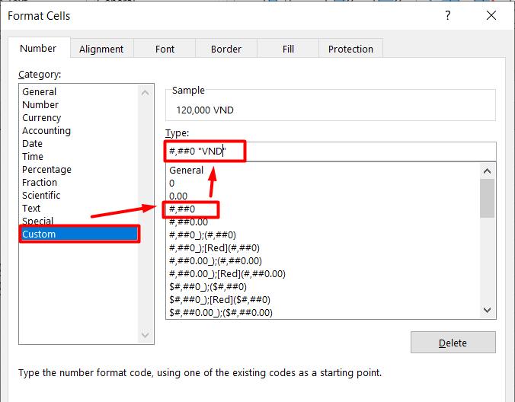
Task: Click the Type format code field
Action: pos(331,152)
